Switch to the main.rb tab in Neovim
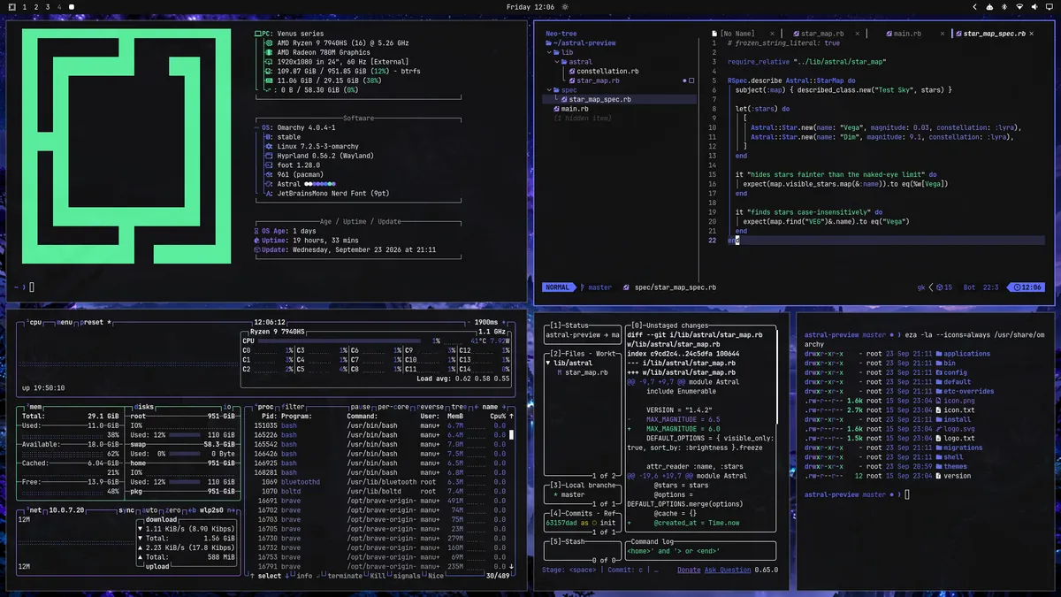Screen dimensions: 1061x597 tap(902, 34)
